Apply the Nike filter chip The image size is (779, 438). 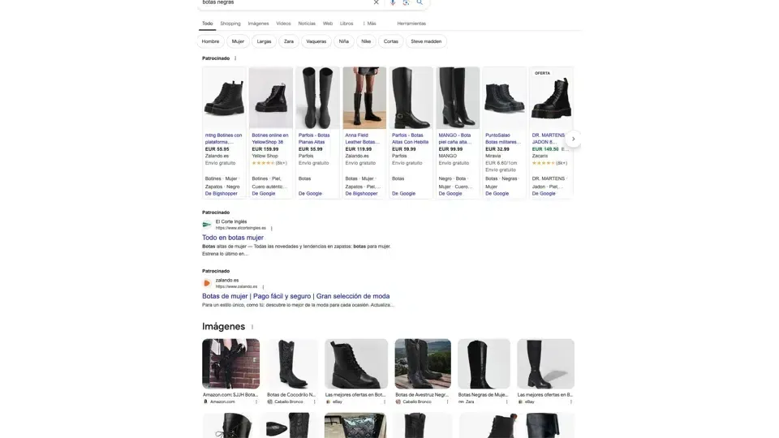click(x=366, y=41)
